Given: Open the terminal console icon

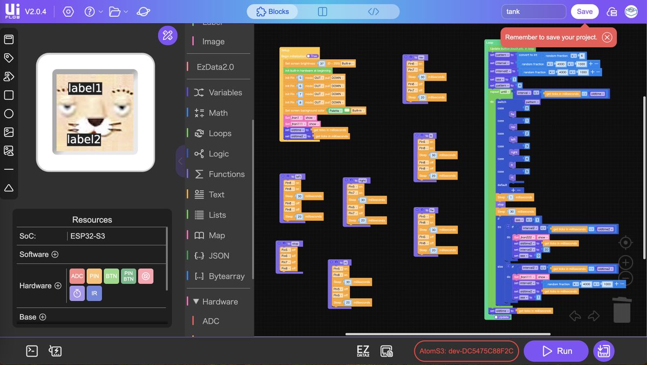Looking at the screenshot, I should click(32, 351).
